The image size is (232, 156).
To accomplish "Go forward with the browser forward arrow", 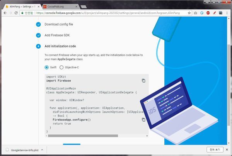I will (10, 13).
